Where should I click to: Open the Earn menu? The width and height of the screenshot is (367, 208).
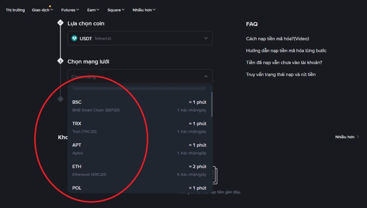(93, 10)
